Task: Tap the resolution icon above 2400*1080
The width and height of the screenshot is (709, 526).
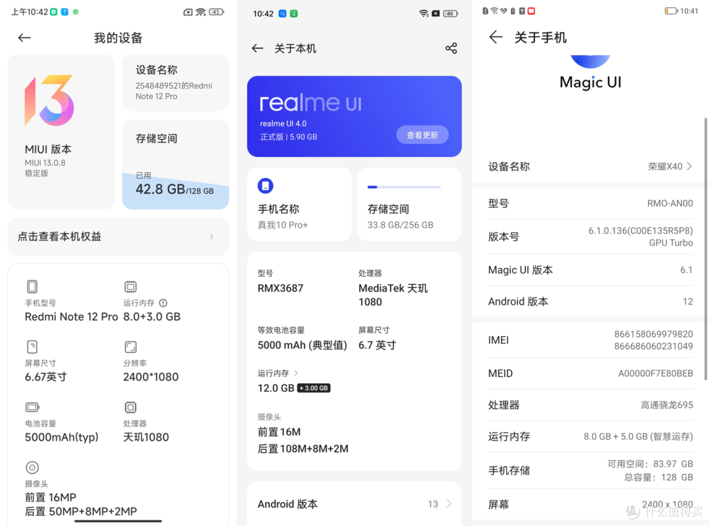Action: pyautogui.click(x=130, y=347)
